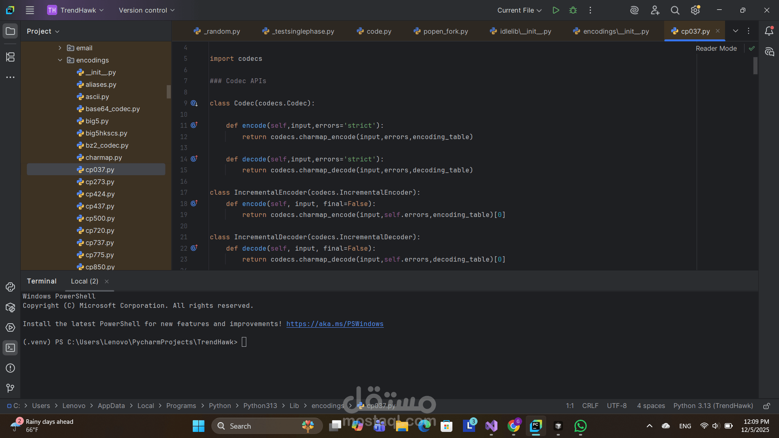Open the Structure tool window

[x=10, y=57]
